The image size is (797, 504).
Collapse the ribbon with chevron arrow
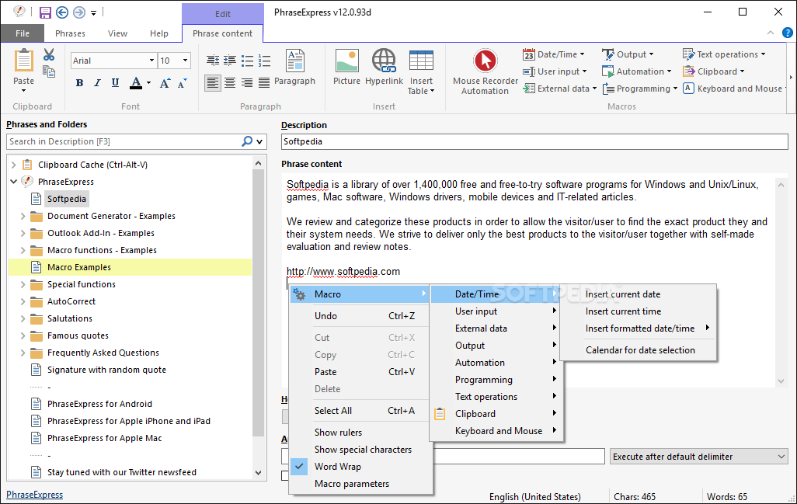pos(771,33)
